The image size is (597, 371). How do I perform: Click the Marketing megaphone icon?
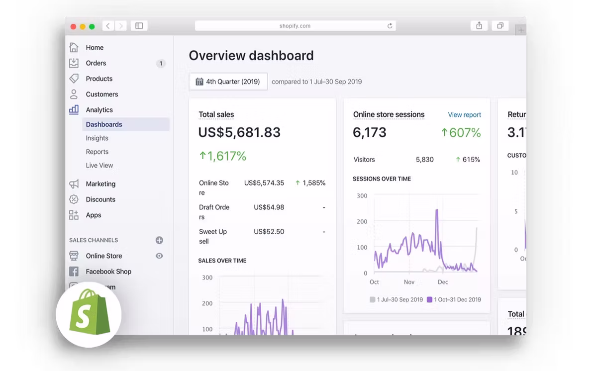pyautogui.click(x=74, y=184)
